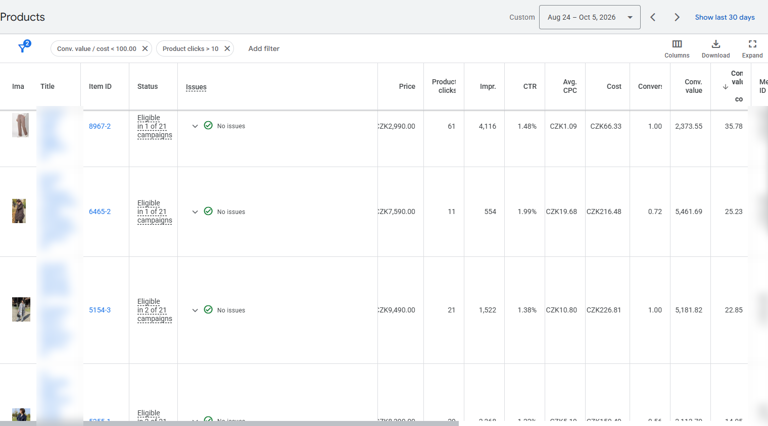Sort by the Issues column header
Screen dimensions: 768x426
(x=196, y=87)
